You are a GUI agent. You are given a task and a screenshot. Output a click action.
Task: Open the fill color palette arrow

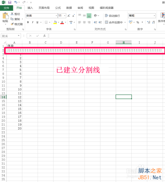pos(58,22)
